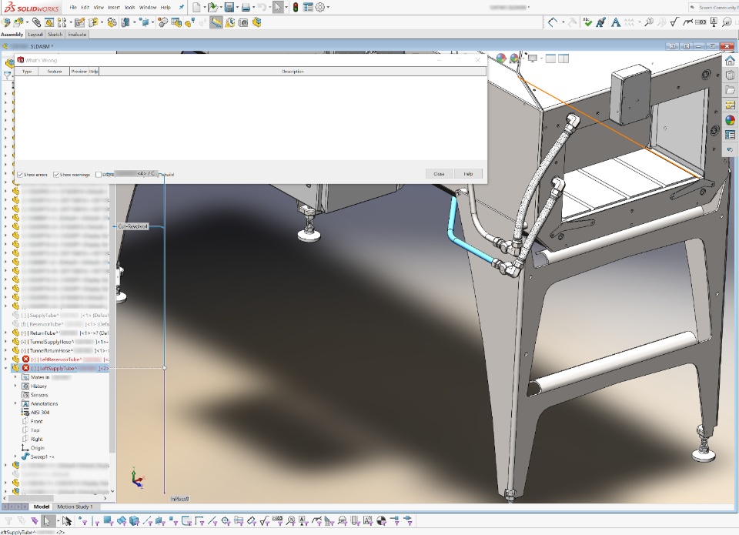The width and height of the screenshot is (739, 535).
Task: Click the Interference Detection ruler icon
Action: (x=216, y=22)
